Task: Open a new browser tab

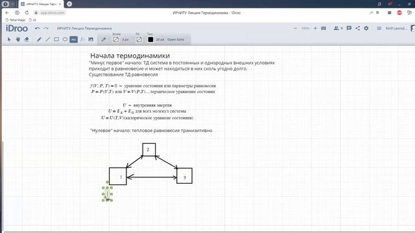Action: [x=69, y=4]
